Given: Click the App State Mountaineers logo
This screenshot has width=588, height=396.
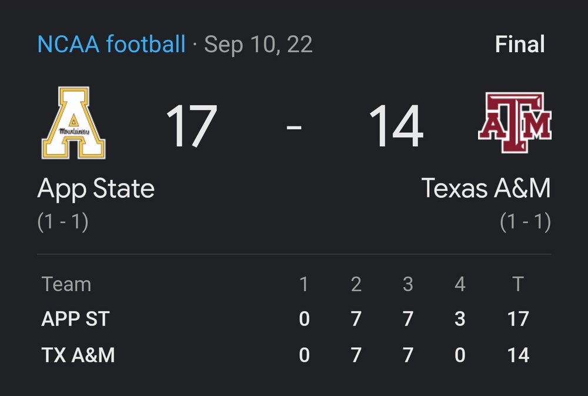Looking at the screenshot, I should (x=73, y=123).
